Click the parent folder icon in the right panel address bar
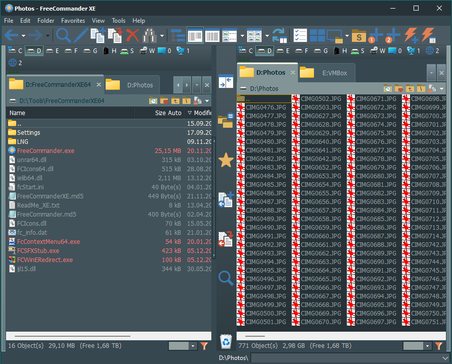The image size is (452, 364). [x=410, y=89]
